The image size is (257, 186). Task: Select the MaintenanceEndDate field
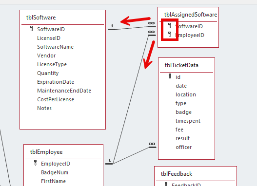point(64,91)
